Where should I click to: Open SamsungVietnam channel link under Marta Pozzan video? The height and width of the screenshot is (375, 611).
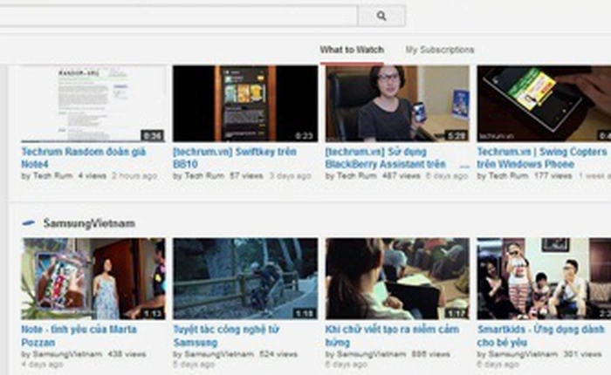point(67,354)
